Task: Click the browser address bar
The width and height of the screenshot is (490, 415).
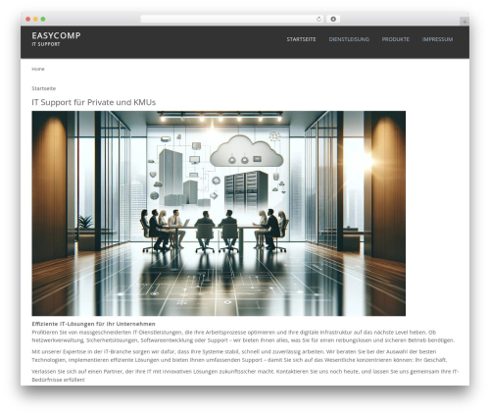Action: point(231,19)
